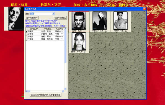Click 三等奖 cell in 吉姆·凯瑞 row
Screen dimensions: 165x105
pyautogui.click(x=34, y=31)
